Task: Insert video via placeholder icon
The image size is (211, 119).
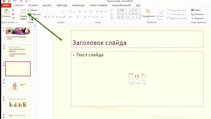Action: pyautogui.click(x=143, y=82)
